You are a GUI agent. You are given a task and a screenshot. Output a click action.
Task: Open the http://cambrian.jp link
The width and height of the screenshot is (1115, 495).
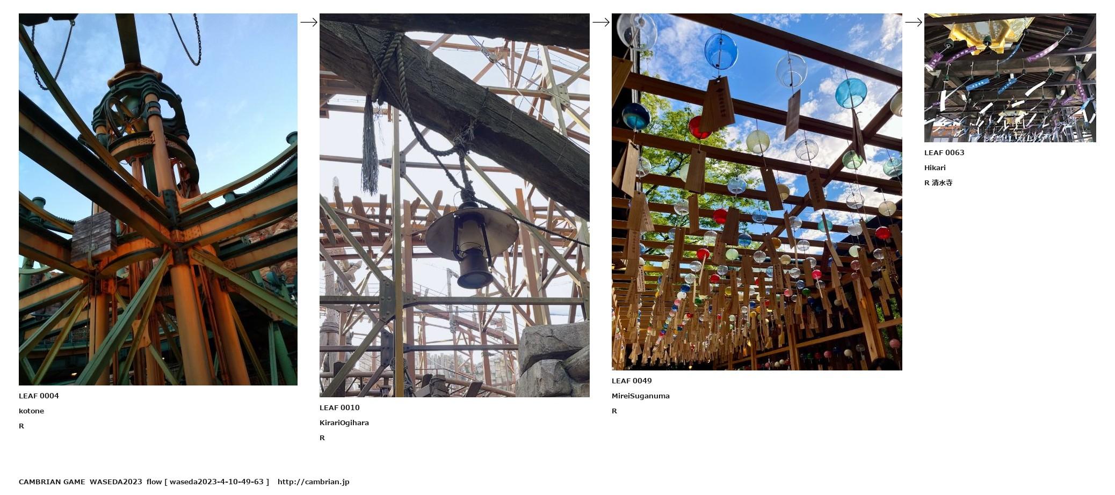[314, 482]
